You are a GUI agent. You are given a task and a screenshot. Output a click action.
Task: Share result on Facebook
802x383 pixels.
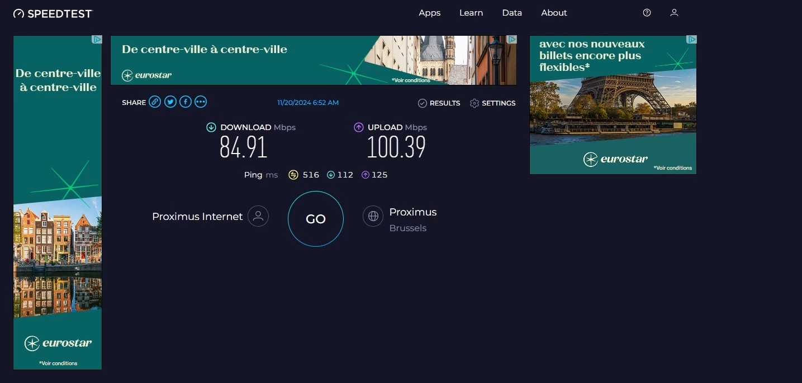point(186,102)
